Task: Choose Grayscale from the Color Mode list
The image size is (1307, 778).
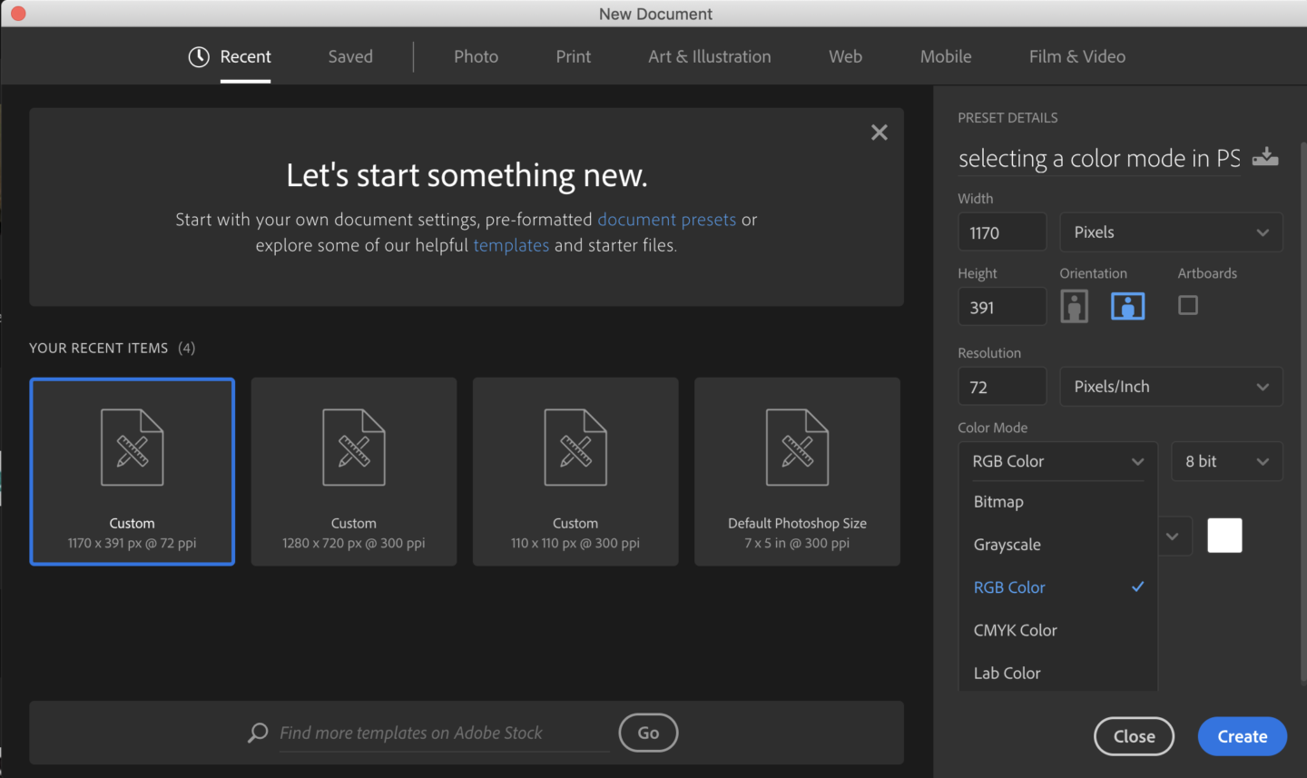Action: point(1007,544)
